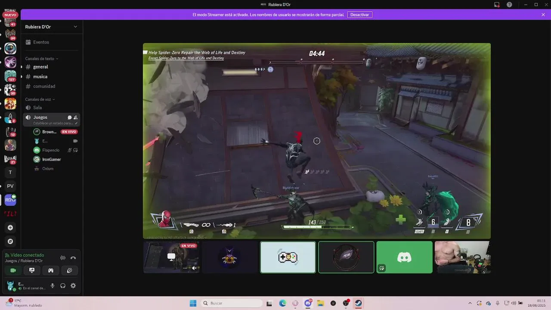This screenshot has width=551, height=310.
Task: Click the own user avatar in user panel
Action: tap(10, 285)
